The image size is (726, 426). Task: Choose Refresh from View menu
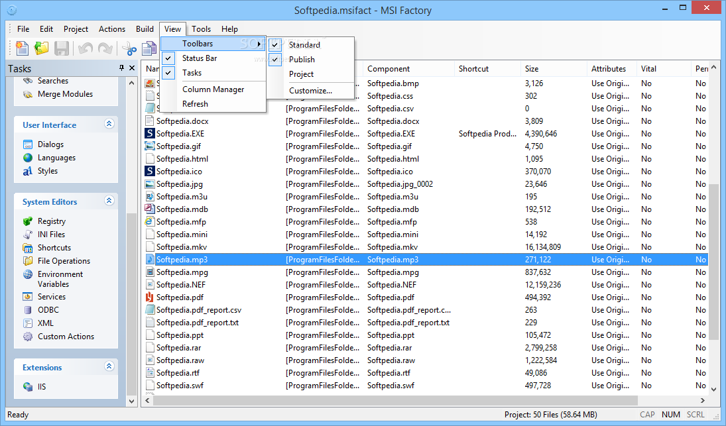[x=213, y=104]
